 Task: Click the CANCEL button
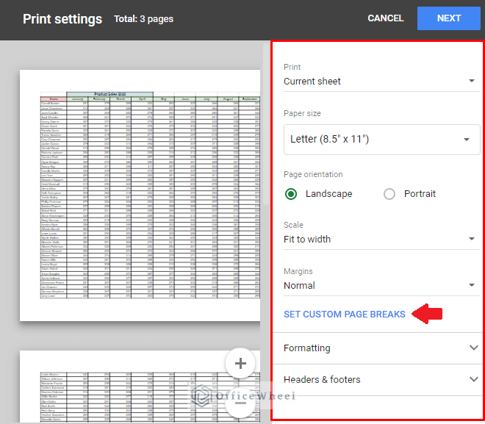coord(385,18)
